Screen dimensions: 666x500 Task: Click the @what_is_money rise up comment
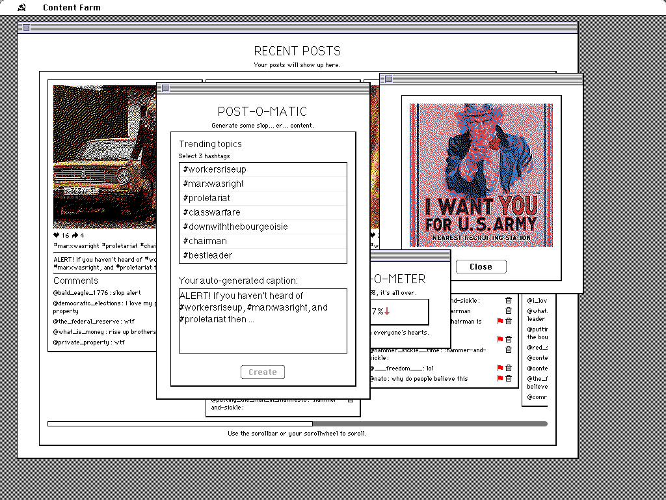tap(105, 331)
